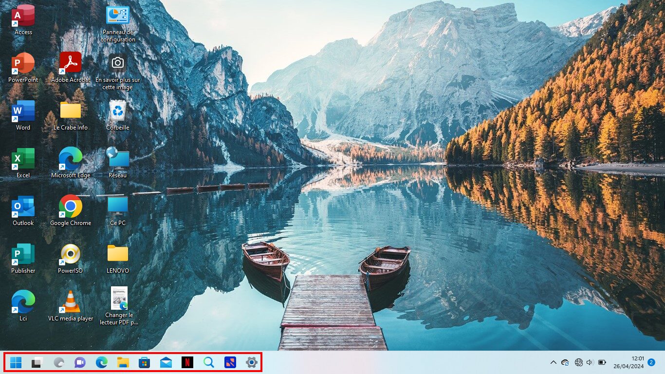Open the Mail app in taskbar
The image size is (665, 374).
coord(166,362)
